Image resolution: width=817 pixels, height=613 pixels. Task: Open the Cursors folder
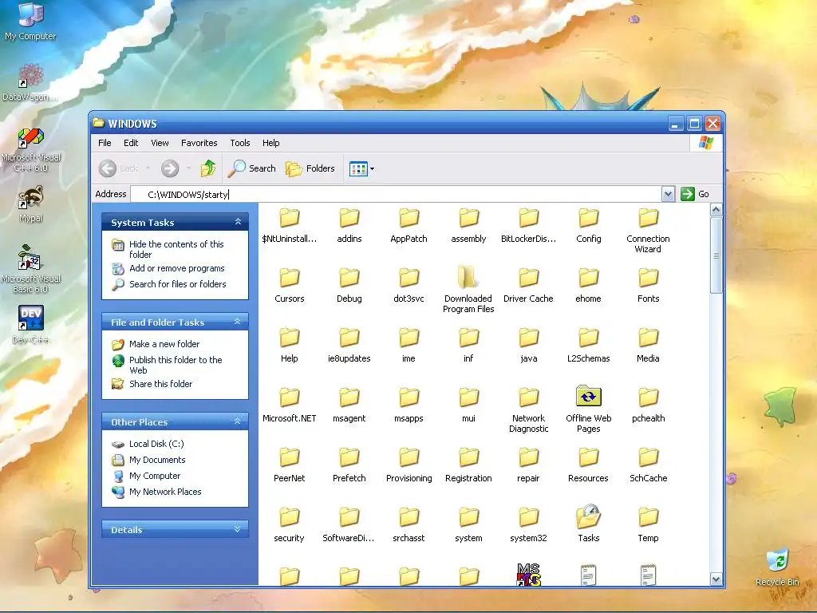pyautogui.click(x=289, y=285)
